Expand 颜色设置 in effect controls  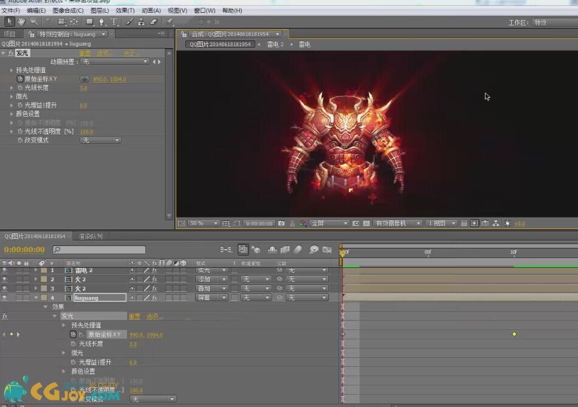pyautogui.click(x=12, y=114)
